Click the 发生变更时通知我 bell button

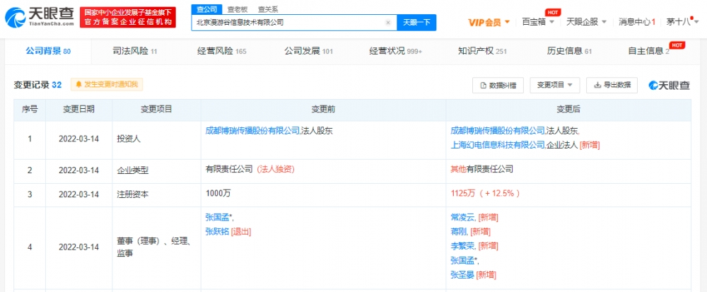click(x=107, y=84)
